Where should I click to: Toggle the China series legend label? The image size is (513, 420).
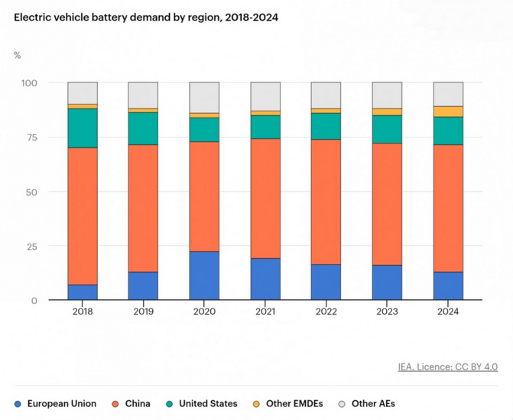(x=138, y=403)
